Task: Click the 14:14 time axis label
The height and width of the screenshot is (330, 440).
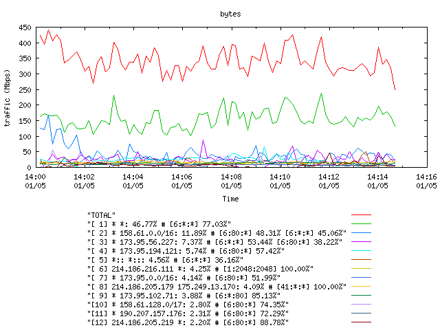Action: pos(377,177)
